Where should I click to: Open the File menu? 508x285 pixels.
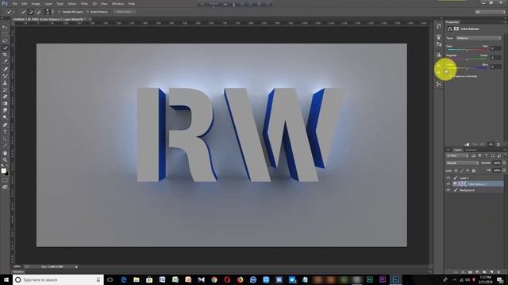pyautogui.click(x=14, y=3)
